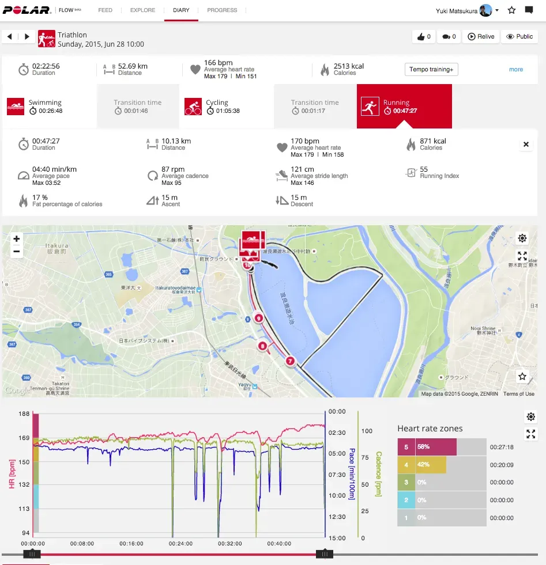Expand the map to fullscreen
Image resolution: width=546 pixels, height=565 pixels.
pyautogui.click(x=522, y=256)
